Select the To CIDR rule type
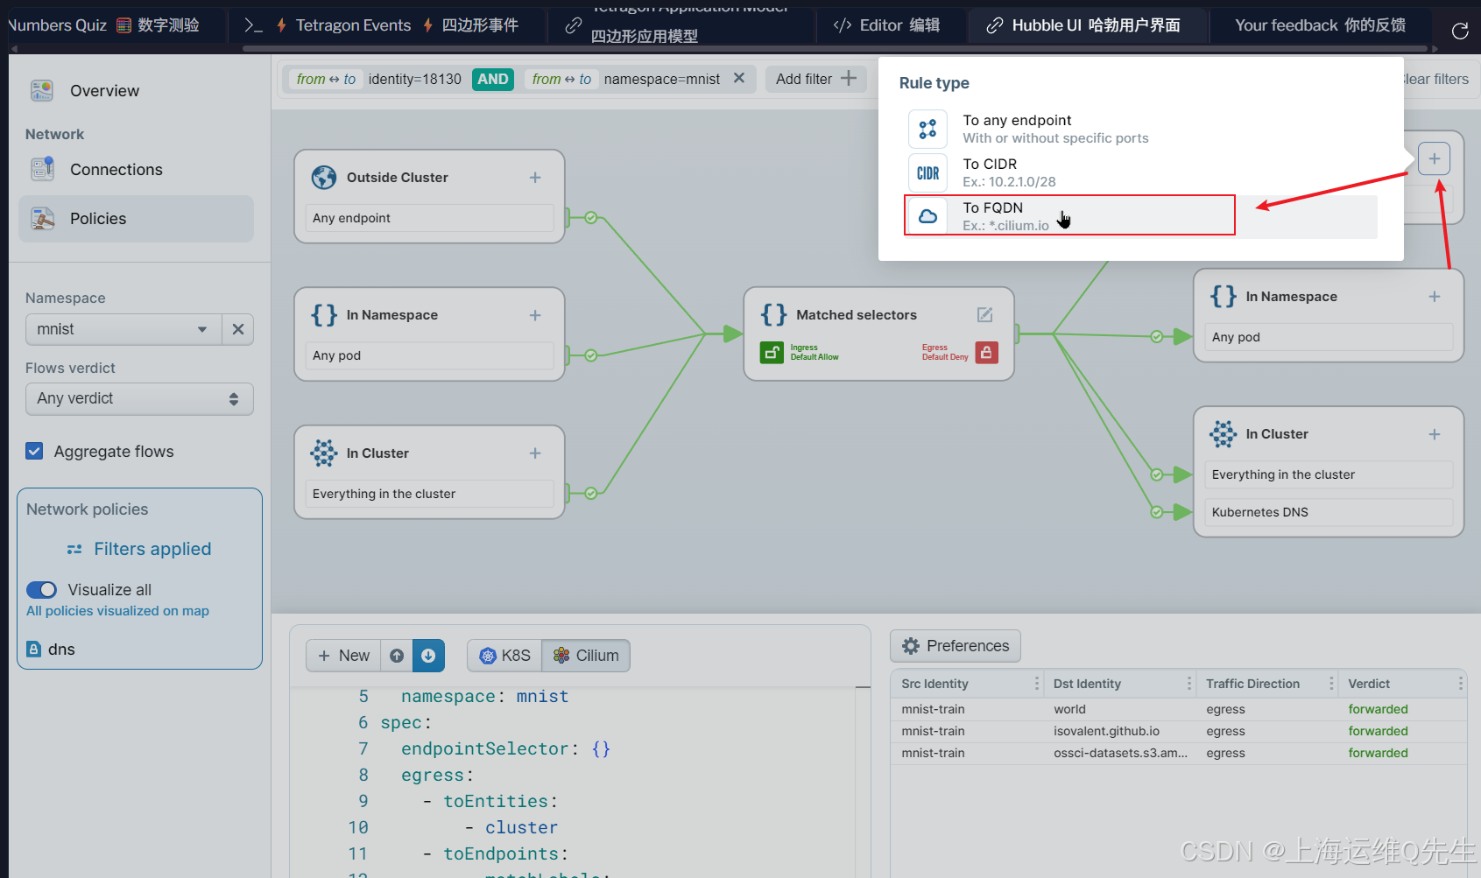The width and height of the screenshot is (1481, 878). 1140,172
